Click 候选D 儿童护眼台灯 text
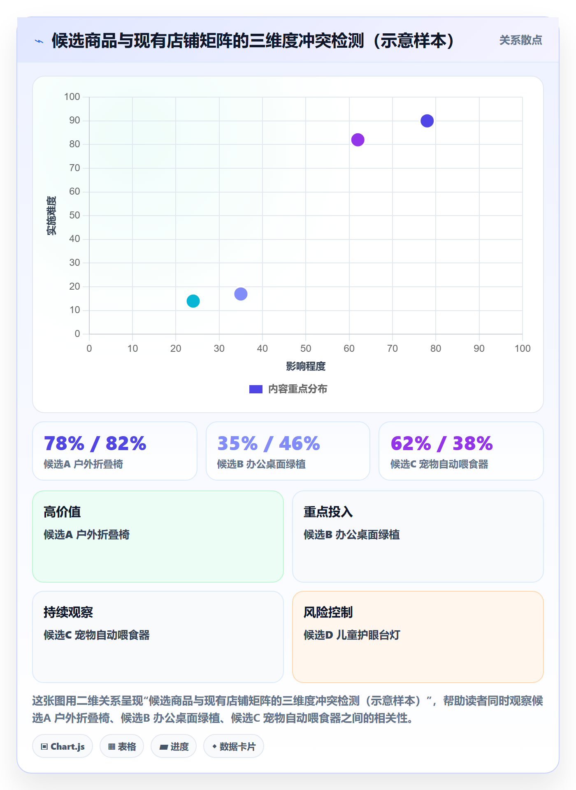The image size is (576, 790). point(352,635)
